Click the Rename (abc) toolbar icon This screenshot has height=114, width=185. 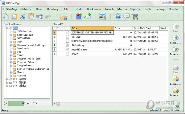click(x=39, y=17)
